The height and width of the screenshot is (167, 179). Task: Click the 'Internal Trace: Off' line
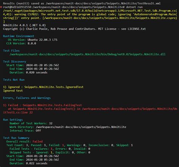click(x=25, y=131)
